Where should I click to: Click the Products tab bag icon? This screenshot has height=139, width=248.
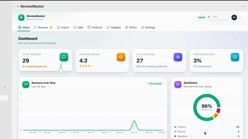pyautogui.click(x=89, y=27)
